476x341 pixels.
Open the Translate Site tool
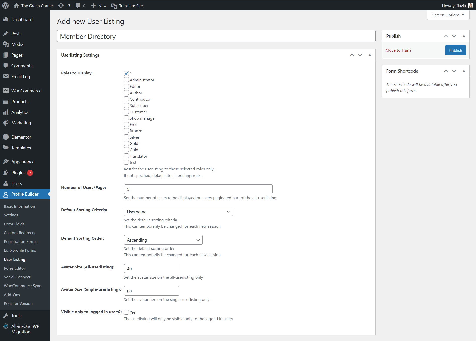131,5
